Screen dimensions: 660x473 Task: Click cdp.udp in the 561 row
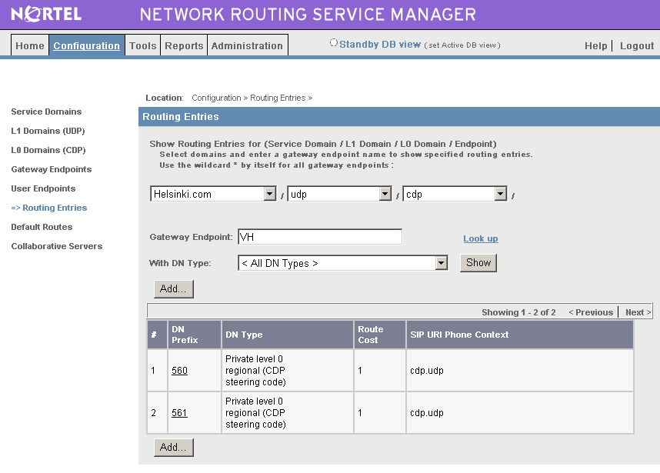point(427,413)
